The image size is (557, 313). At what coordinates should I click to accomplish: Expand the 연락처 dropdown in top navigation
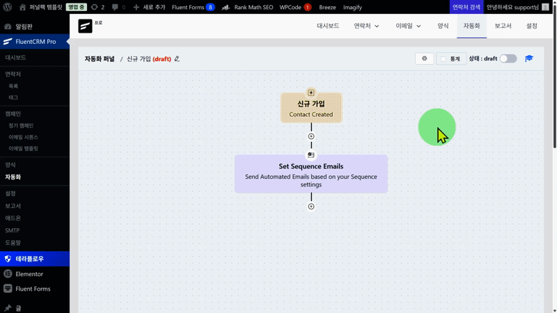coord(366,26)
